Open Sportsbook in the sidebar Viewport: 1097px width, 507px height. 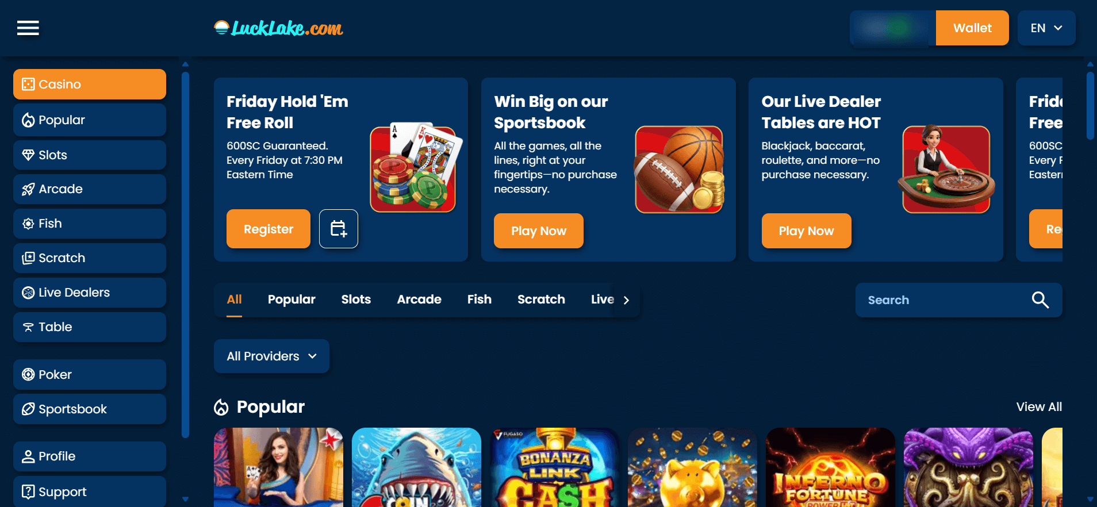[90, 409]
